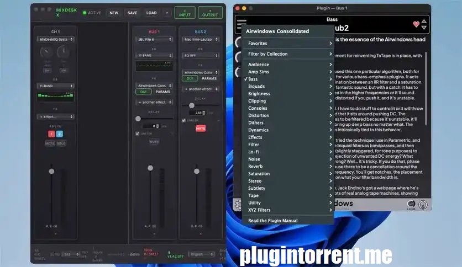This screenshot has width=462, height=267.
Task: Click the green ACTIVE status indicator
Action: click(85, 13)
